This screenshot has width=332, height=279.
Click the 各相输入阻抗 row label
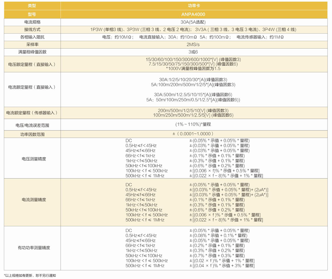[32, 37]
